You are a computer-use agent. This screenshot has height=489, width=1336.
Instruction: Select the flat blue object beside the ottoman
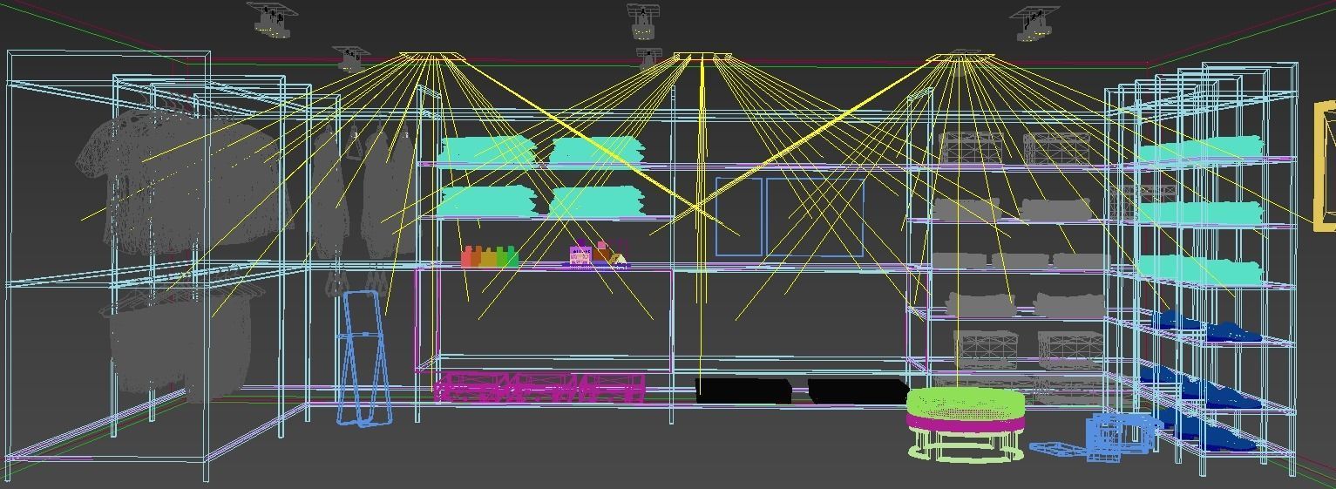pos(1058,448)
